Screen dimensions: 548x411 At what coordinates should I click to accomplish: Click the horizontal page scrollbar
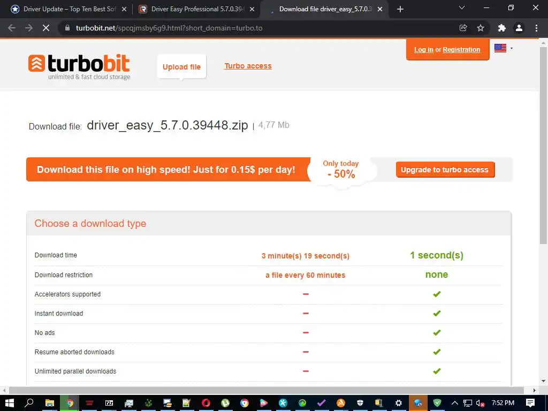(x=267, y=390)
